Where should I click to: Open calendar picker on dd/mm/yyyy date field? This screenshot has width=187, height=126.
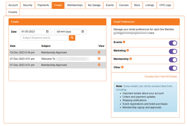point(83,32)
